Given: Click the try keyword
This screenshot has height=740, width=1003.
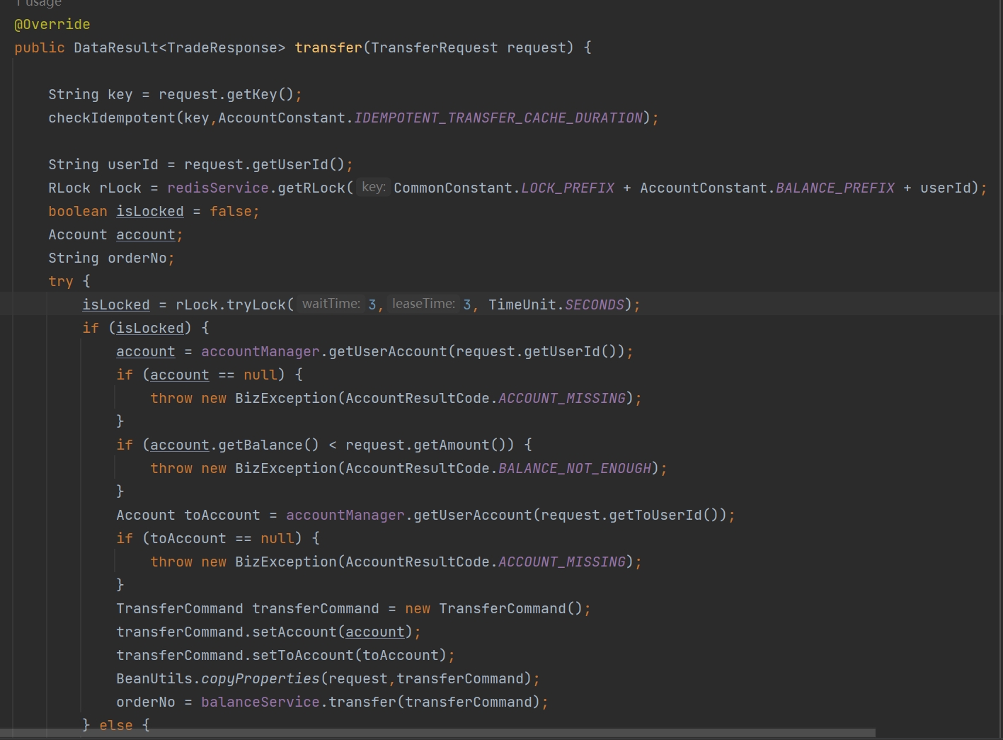Looking at the screenshot, I should pyautogui.click(x=61, y=282).
